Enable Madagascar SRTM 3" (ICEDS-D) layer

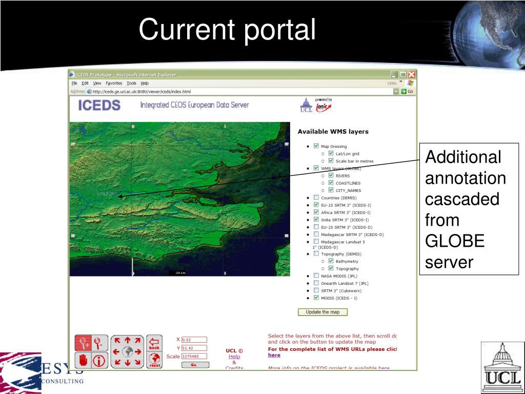pos(316,234)
